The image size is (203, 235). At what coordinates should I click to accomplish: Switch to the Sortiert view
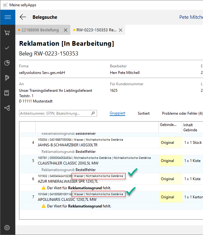click(x=144, y=113)
